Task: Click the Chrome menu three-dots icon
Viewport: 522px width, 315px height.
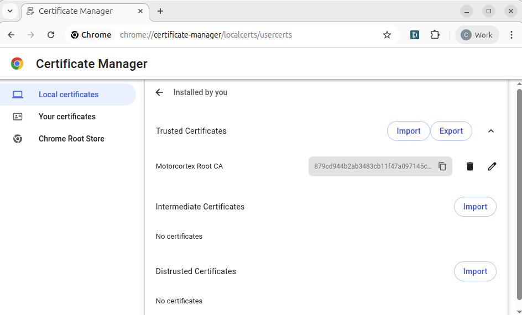Action: [511, 35]
